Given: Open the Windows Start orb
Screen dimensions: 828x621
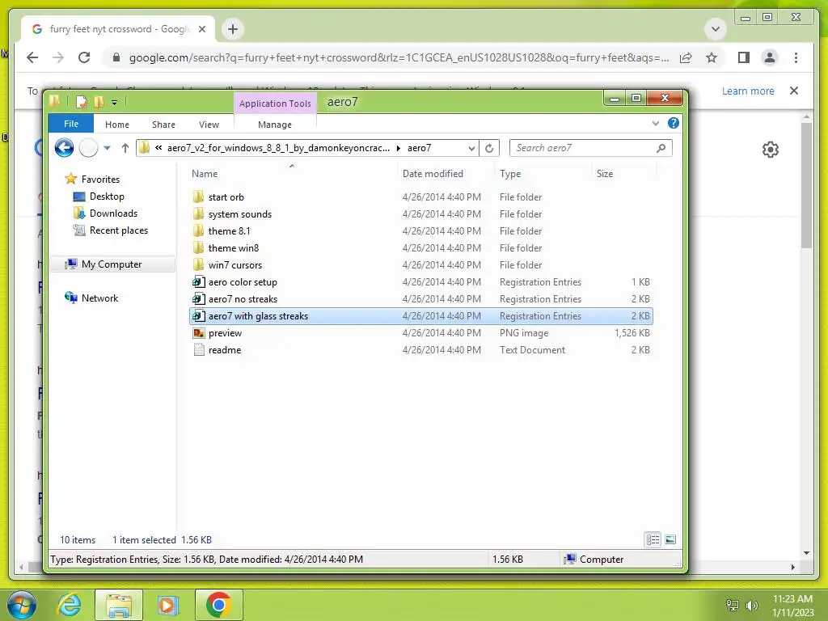Looking at the screenshot, I should point(22,605).
